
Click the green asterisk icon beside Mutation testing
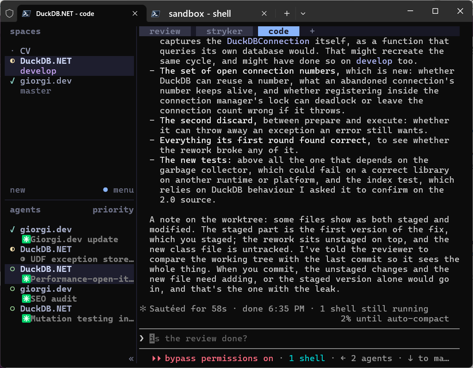pyautogui.click(x=26, y=319)
